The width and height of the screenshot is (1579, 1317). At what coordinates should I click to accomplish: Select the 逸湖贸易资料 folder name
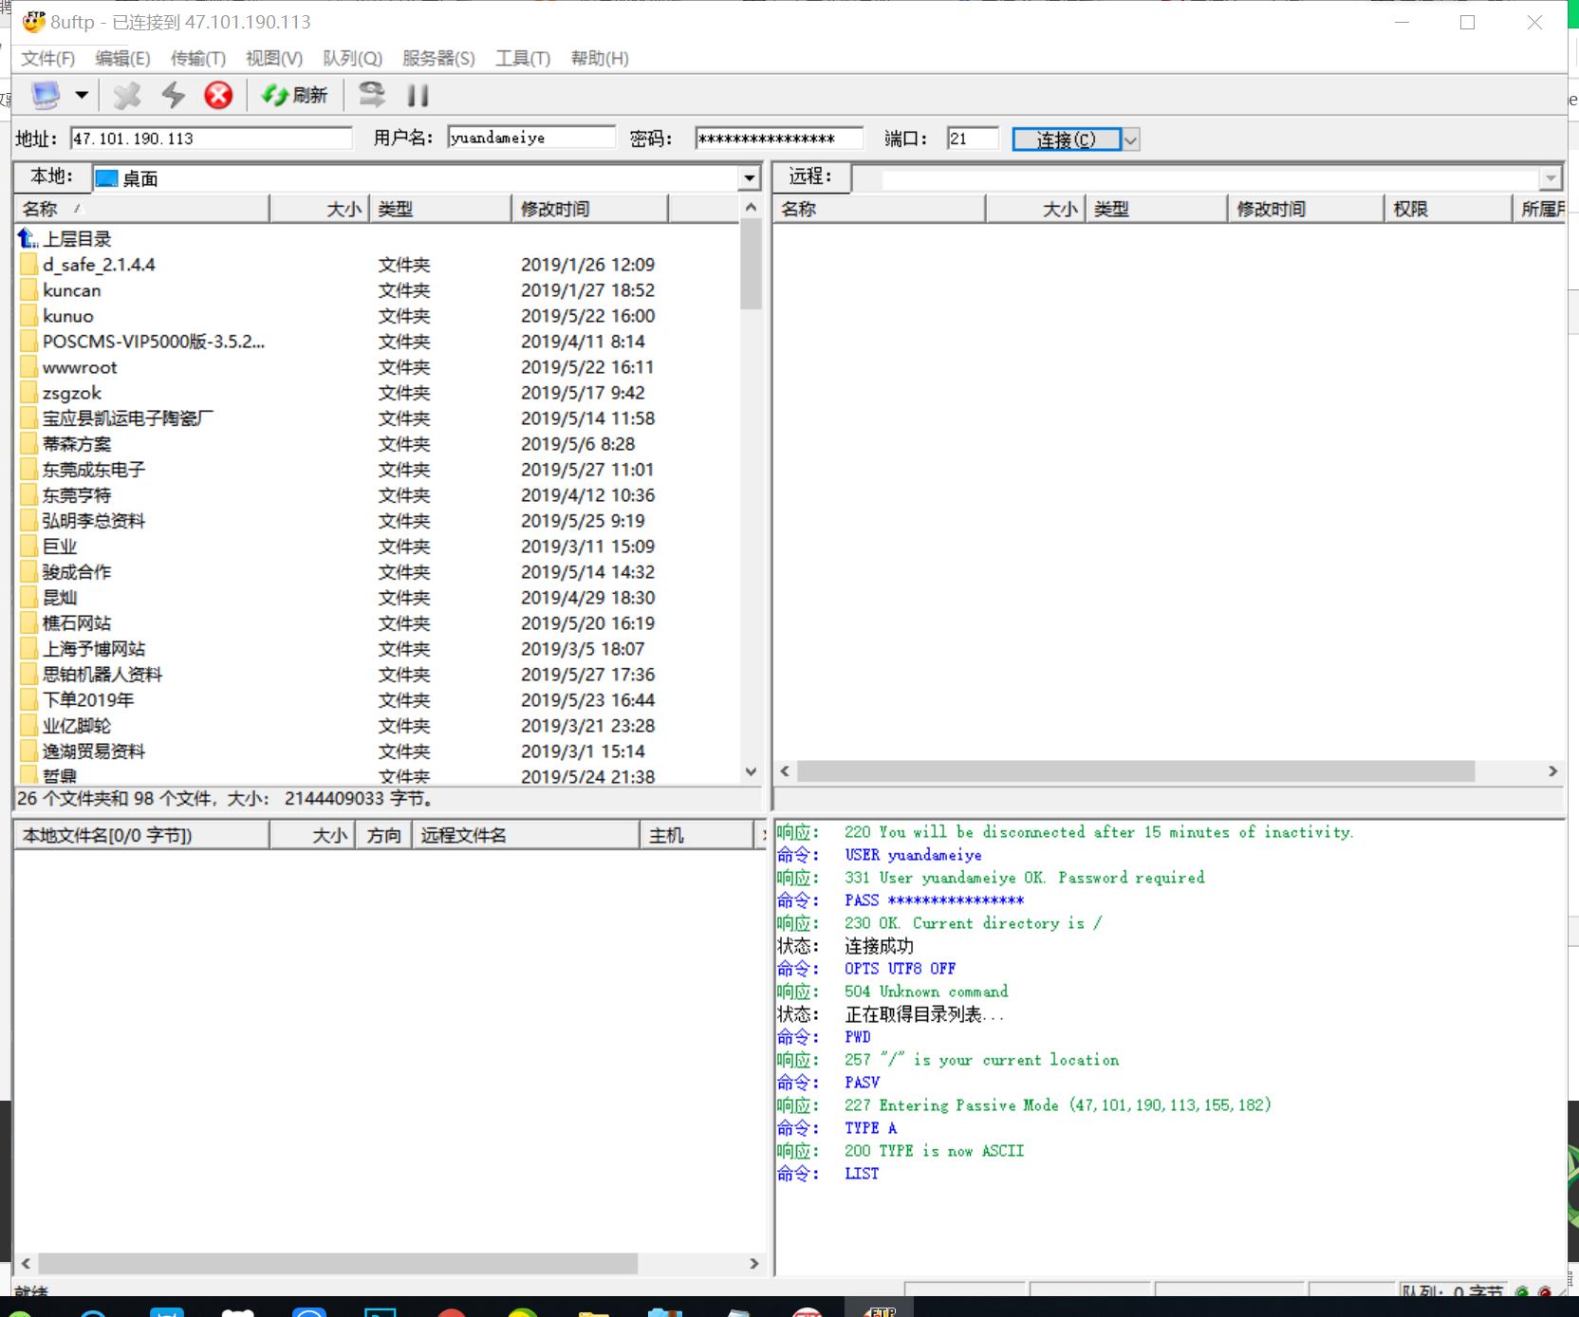pyautogui.click(x=94, y=751)
